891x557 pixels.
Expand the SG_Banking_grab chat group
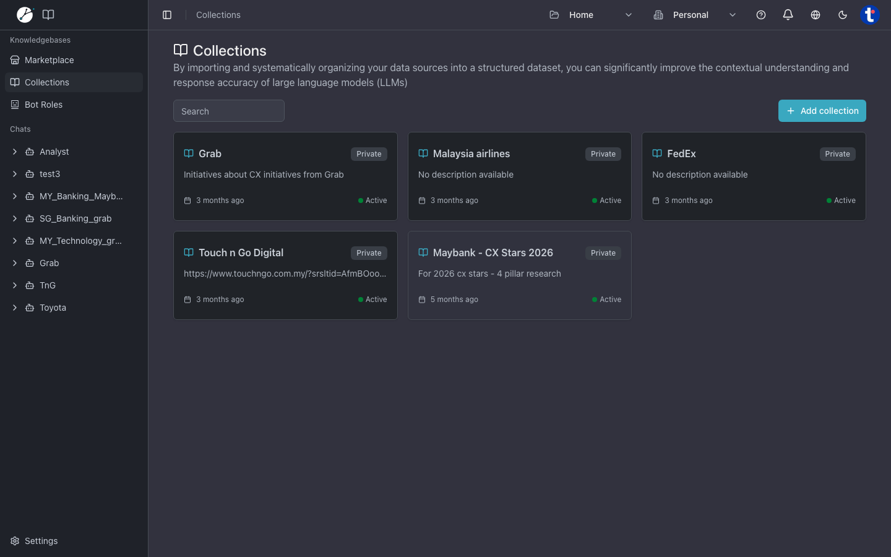click(15, 218)
